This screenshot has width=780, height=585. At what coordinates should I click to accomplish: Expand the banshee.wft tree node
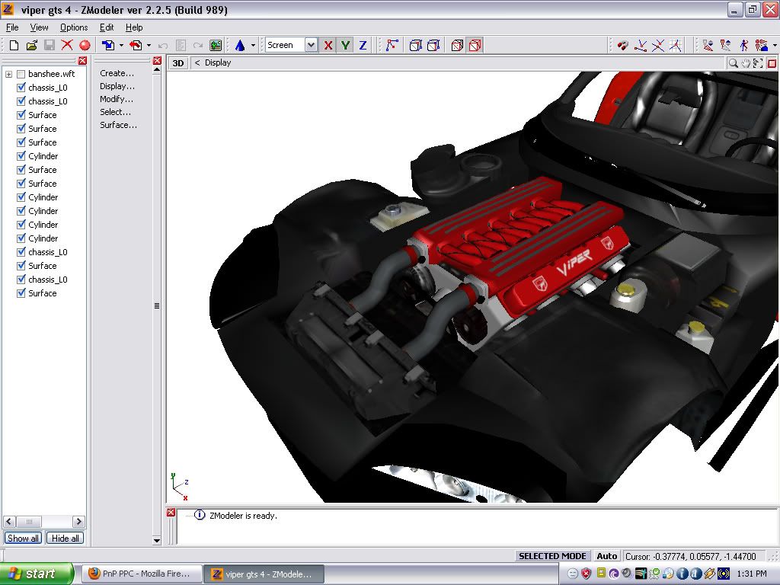[9, 74]
